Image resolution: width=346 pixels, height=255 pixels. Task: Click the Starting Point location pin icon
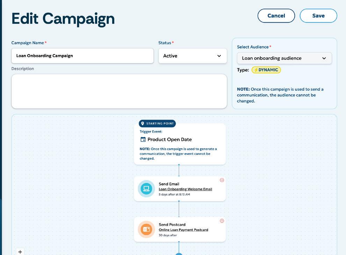(x=143, y=123)
